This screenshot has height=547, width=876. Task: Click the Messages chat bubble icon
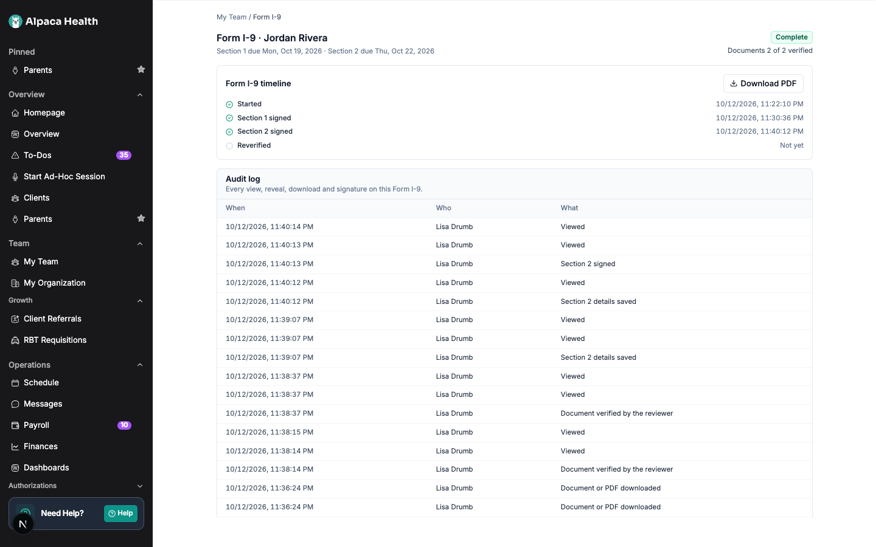coord(15,404)
